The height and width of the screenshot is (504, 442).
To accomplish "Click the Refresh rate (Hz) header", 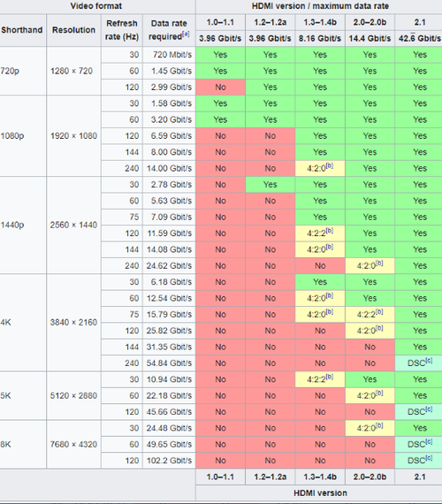I will pos(122,30).
